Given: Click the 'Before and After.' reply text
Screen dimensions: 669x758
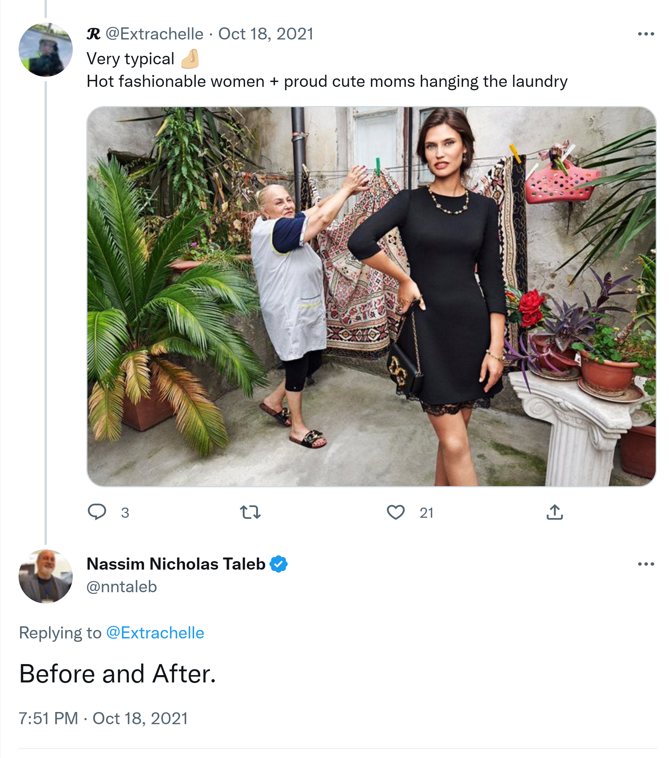Looking at the screenshot, I should [x=118, y=674].
